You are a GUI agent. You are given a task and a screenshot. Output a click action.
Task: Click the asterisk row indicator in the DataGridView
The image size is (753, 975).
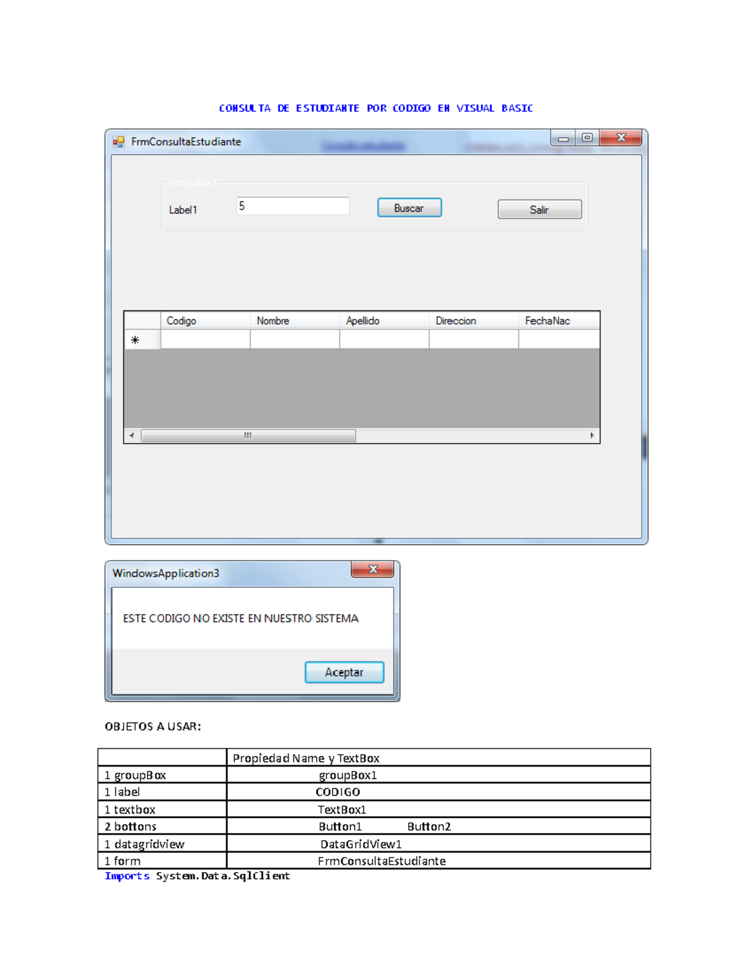[134, 339]
